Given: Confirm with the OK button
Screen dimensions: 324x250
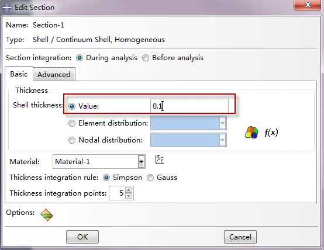Looking at the screenshot, I should point(82,237).
